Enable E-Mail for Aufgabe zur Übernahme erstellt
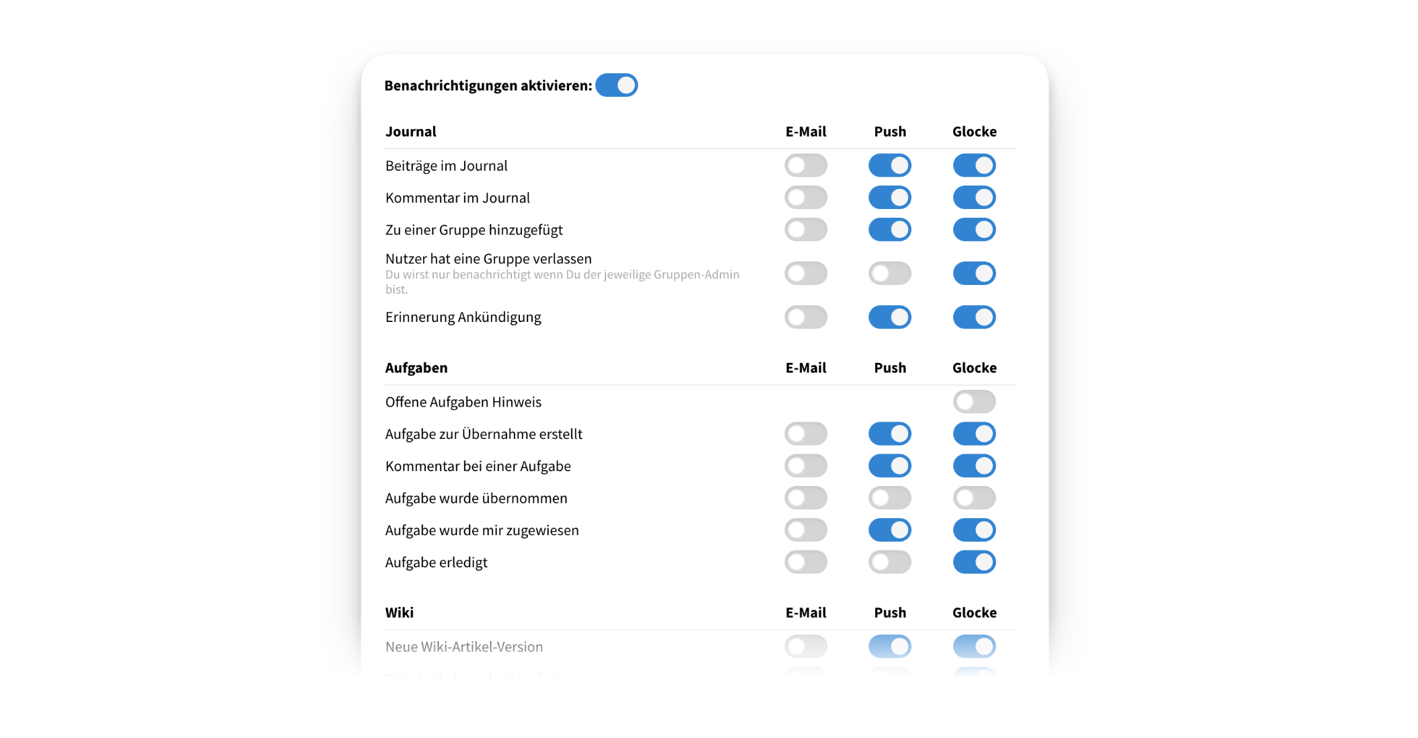1418x738 pixels. click(x=805, y=434)
